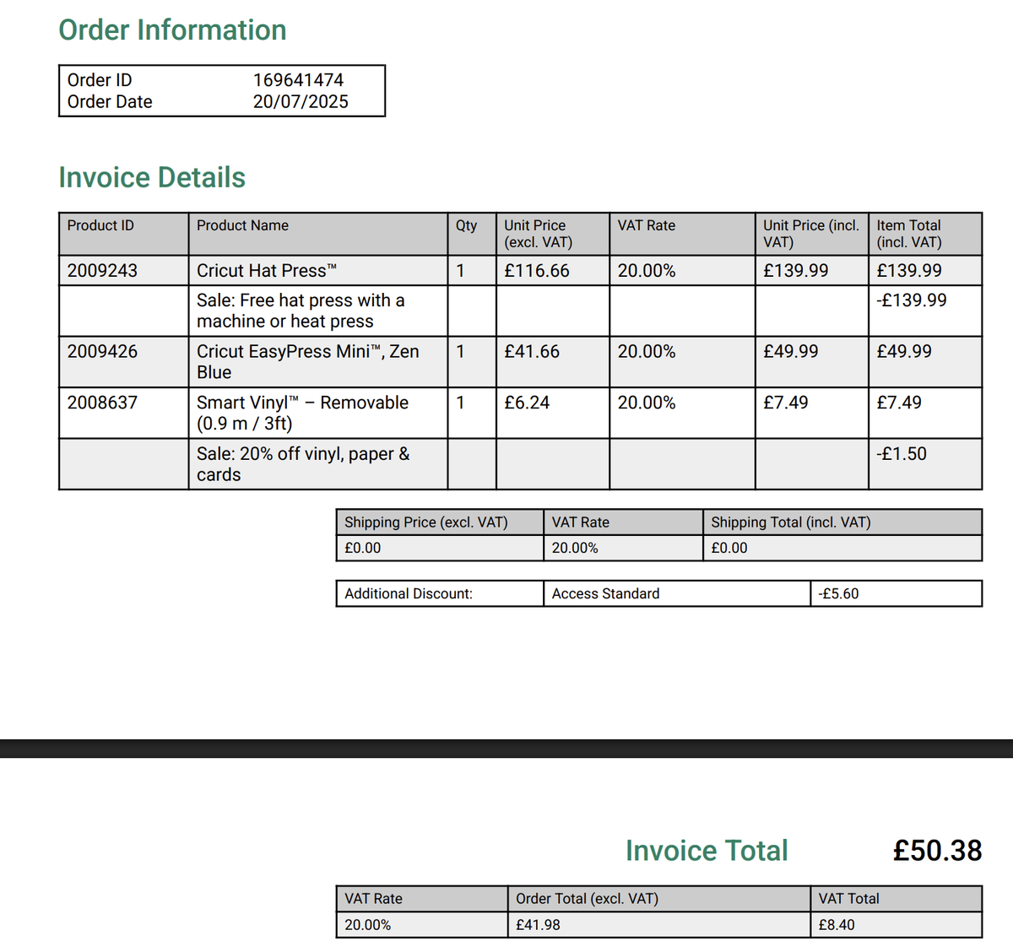Select the Order Date 20/07/2025
The width and height of the screenshot is (1013, 952).
click(x=301, y=102)
